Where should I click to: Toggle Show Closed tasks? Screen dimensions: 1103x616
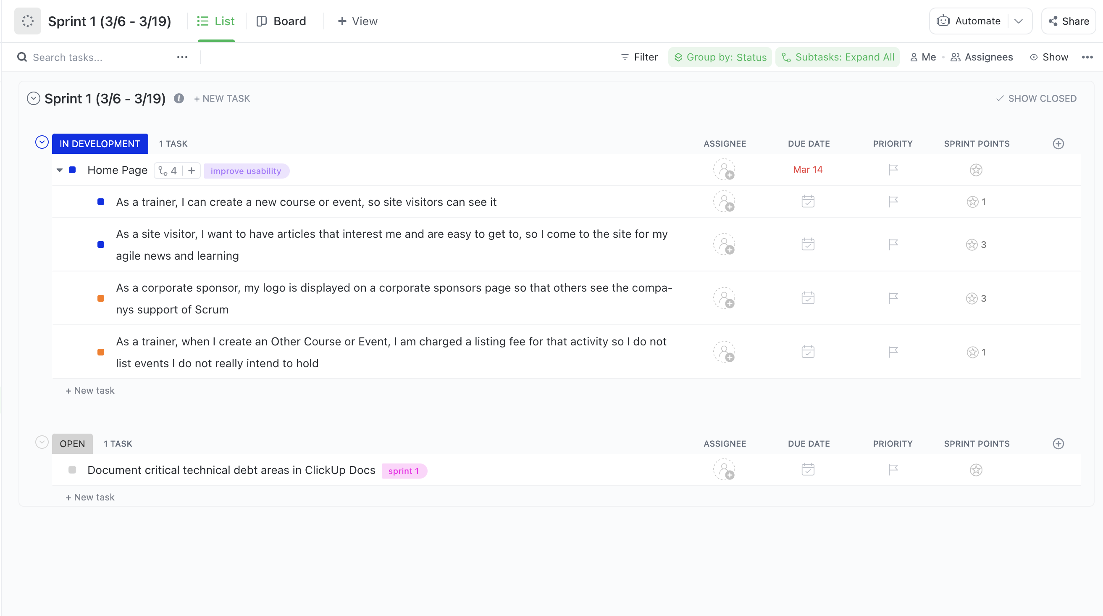1036,98
